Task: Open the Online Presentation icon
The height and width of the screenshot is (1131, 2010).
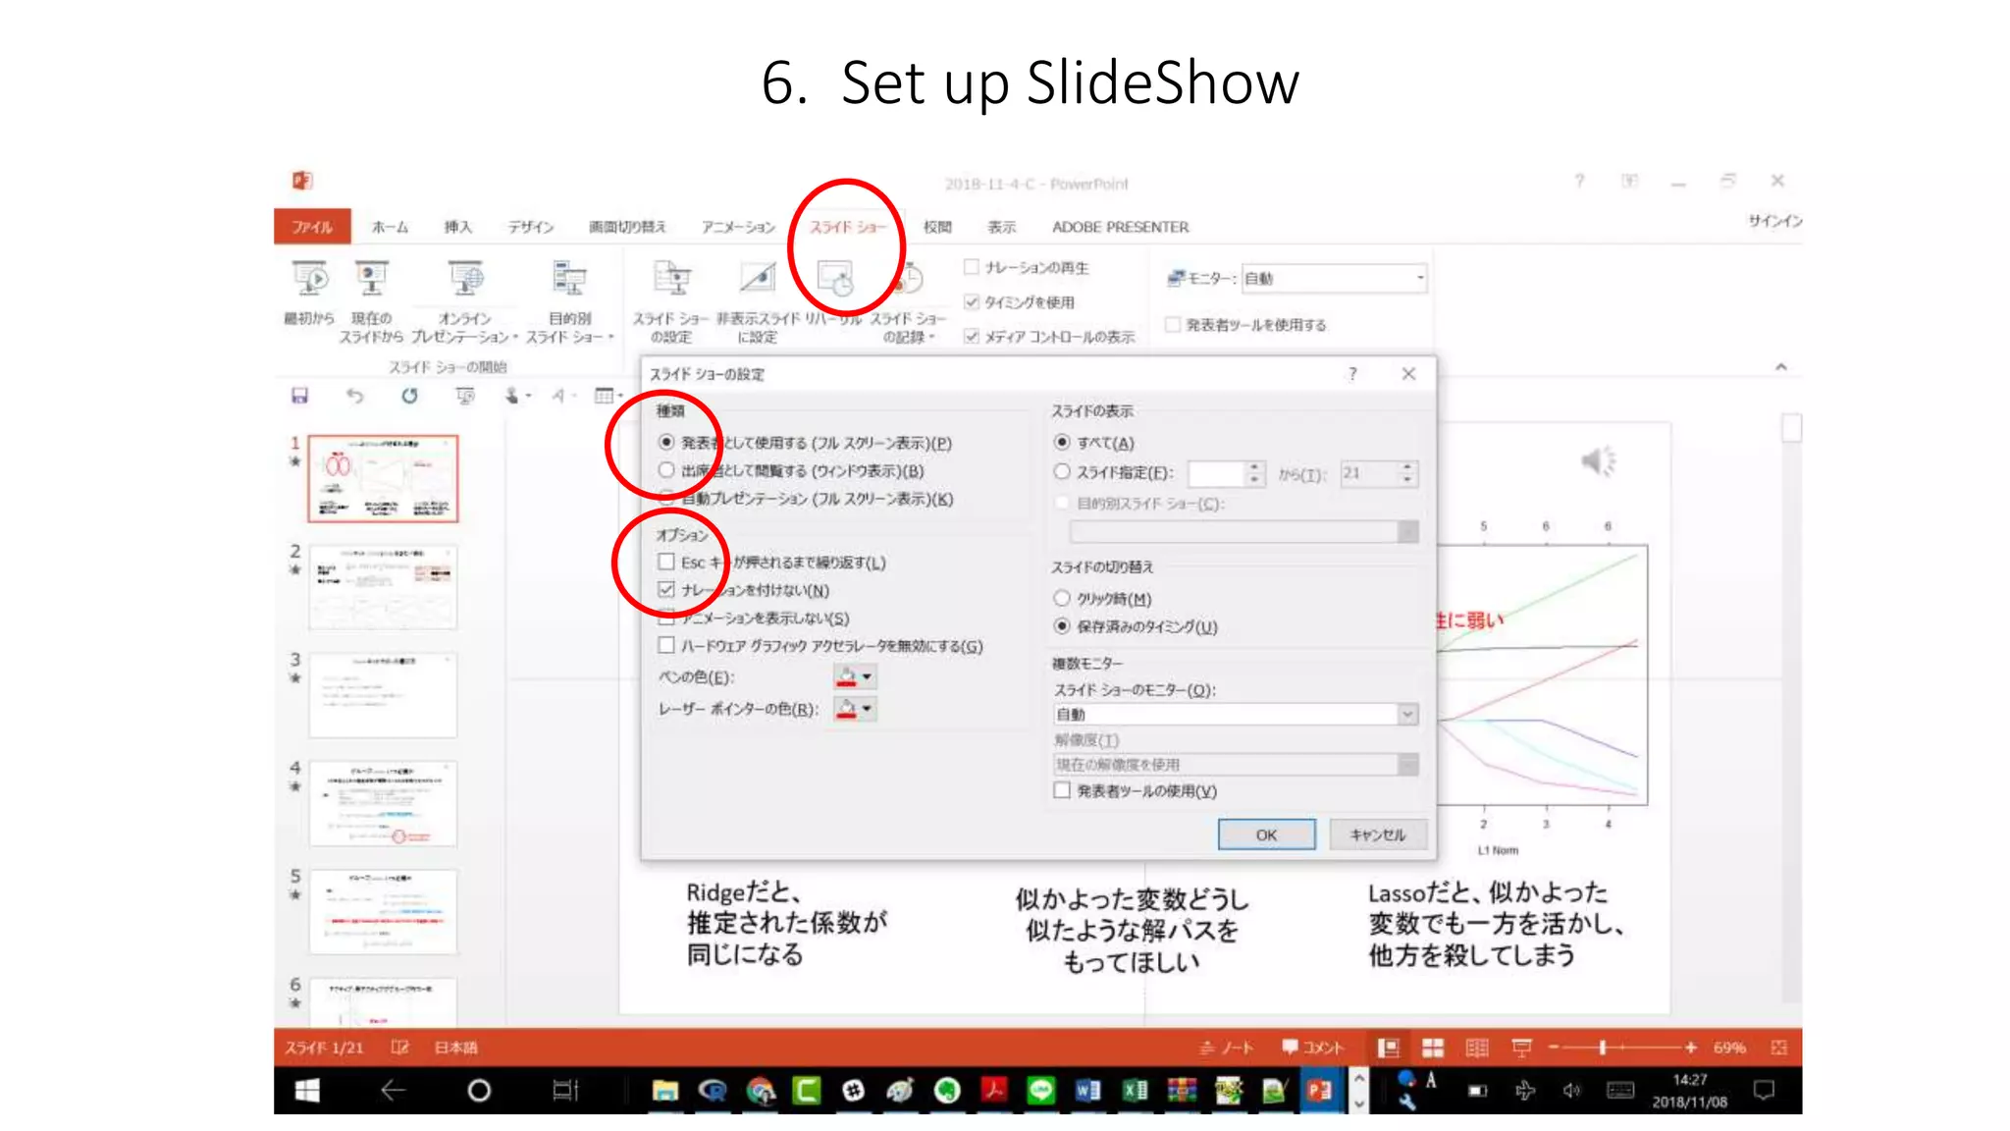Action: point(465,280)
